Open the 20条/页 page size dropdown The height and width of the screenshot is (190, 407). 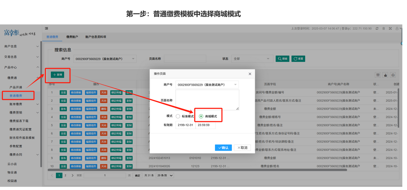click(165, 175)
